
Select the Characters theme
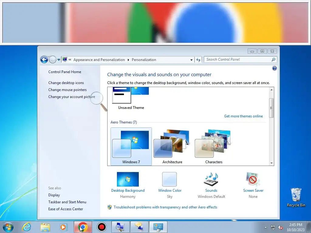[x=214, y=146]
